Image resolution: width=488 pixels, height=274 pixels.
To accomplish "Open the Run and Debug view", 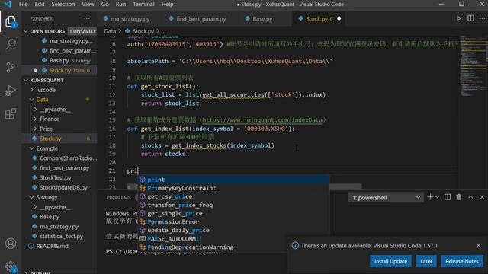I will click(x=11, y=91).
